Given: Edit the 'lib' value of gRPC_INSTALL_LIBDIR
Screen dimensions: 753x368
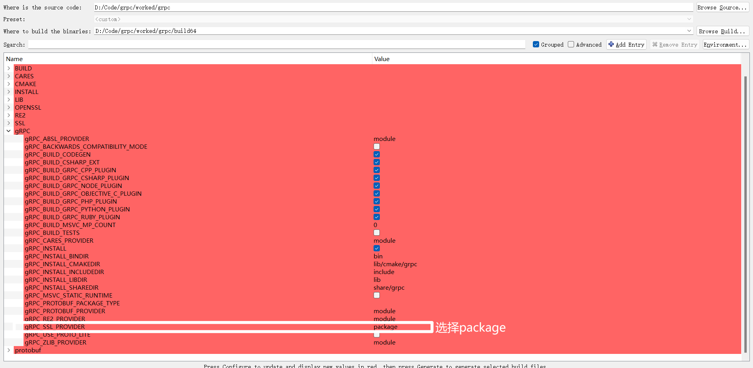Looking at the screenshot, I should pyautogui.click(x=377, y=280).
